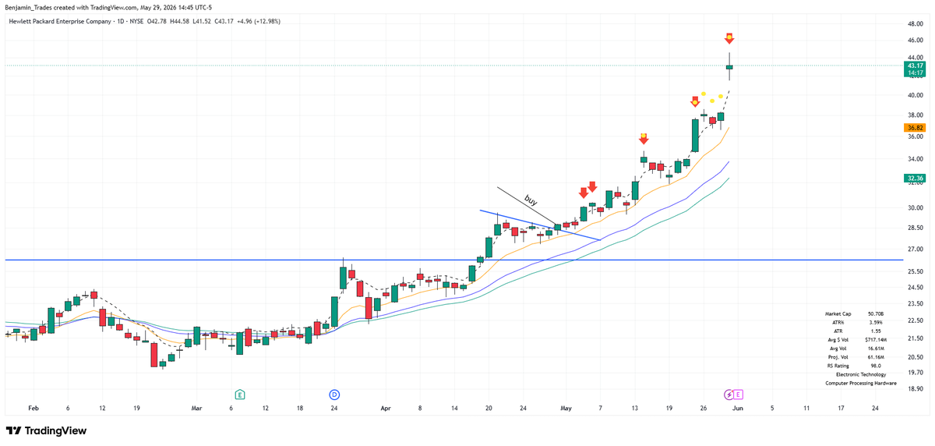Click the H44.58 high value
Viewport: 935px width, 446px height.
[x=181, y=21]
